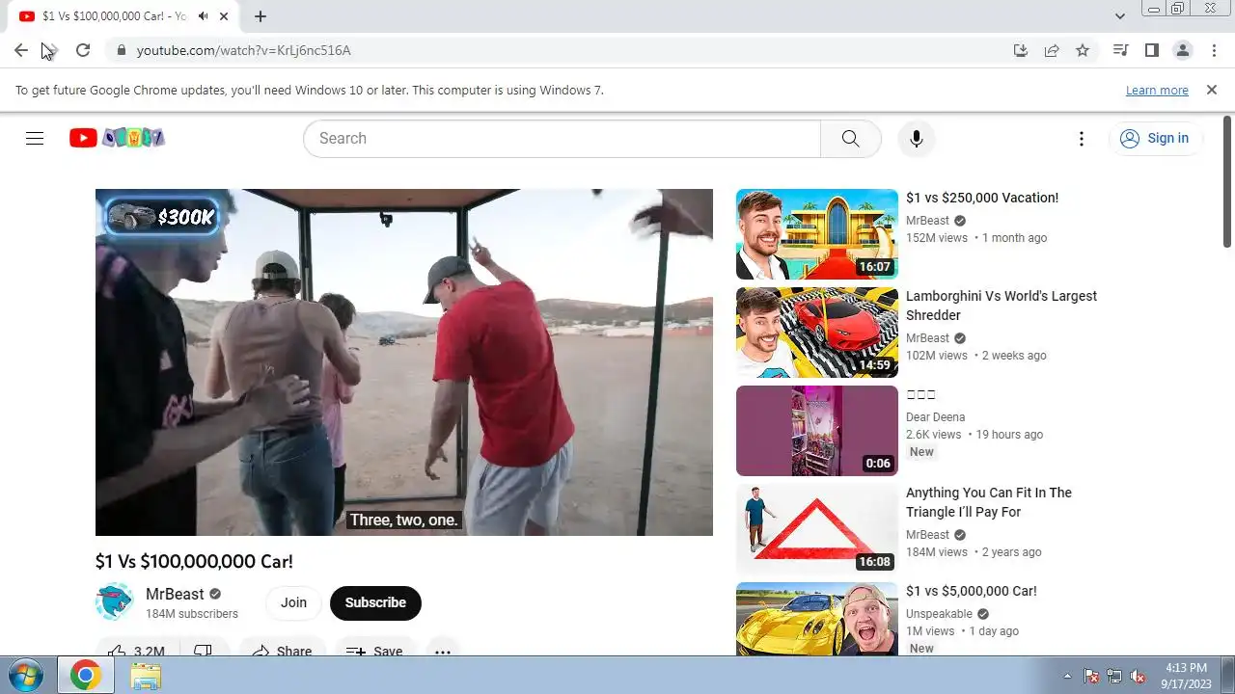Open the Triangle video thumbnail

point(817,529)
